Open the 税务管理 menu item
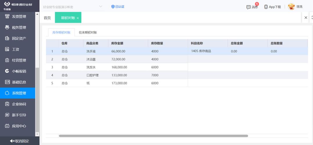This screenshot has width=313, height=145. 17,28
